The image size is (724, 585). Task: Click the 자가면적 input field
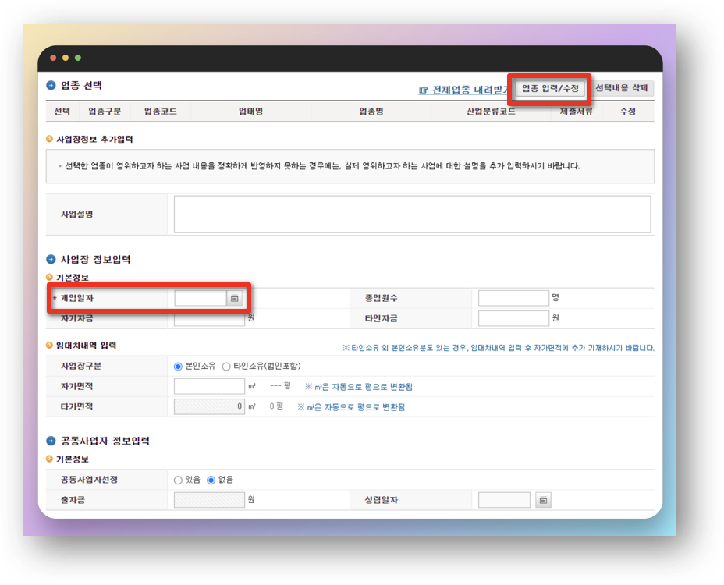click(x=209, y=386)
